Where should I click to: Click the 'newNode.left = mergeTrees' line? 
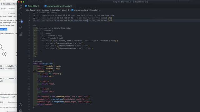tap(63, 99)
